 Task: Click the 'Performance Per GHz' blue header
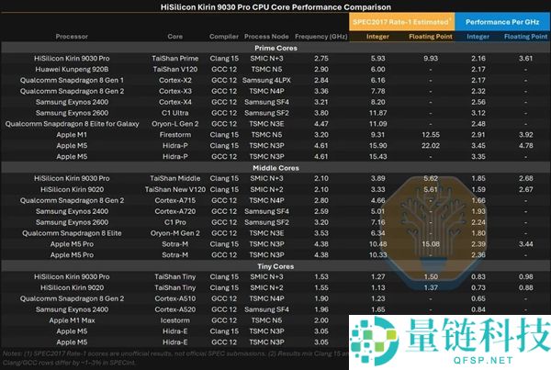pyautogui.click(x=502, y=22)
